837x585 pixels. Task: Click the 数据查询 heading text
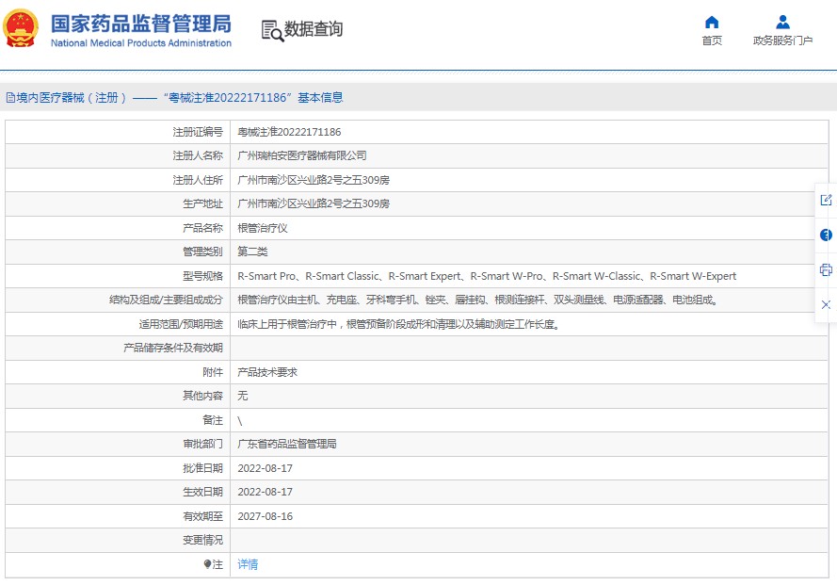click(314, 29)
